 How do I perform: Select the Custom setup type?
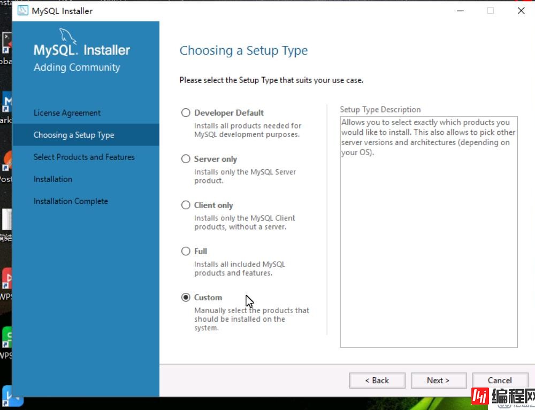pos(186,297)
